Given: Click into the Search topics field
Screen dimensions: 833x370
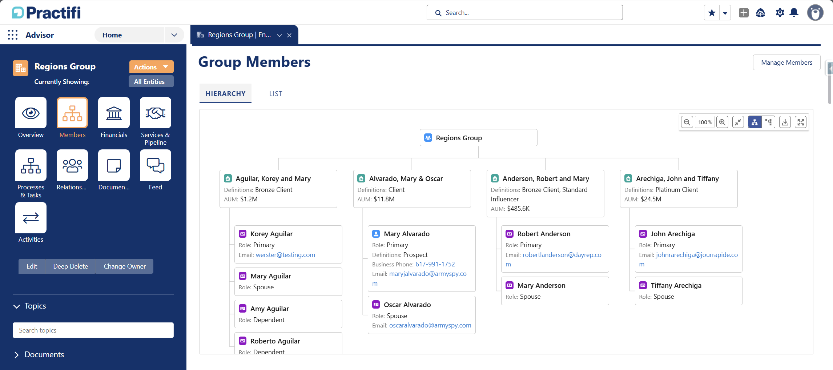Looking at the screenshot, I should pyautogui.click(x=93, y=330).
